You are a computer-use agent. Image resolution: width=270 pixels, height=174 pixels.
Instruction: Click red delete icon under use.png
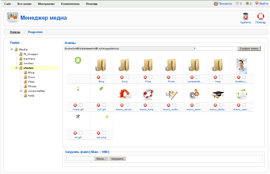pos(99,133)
